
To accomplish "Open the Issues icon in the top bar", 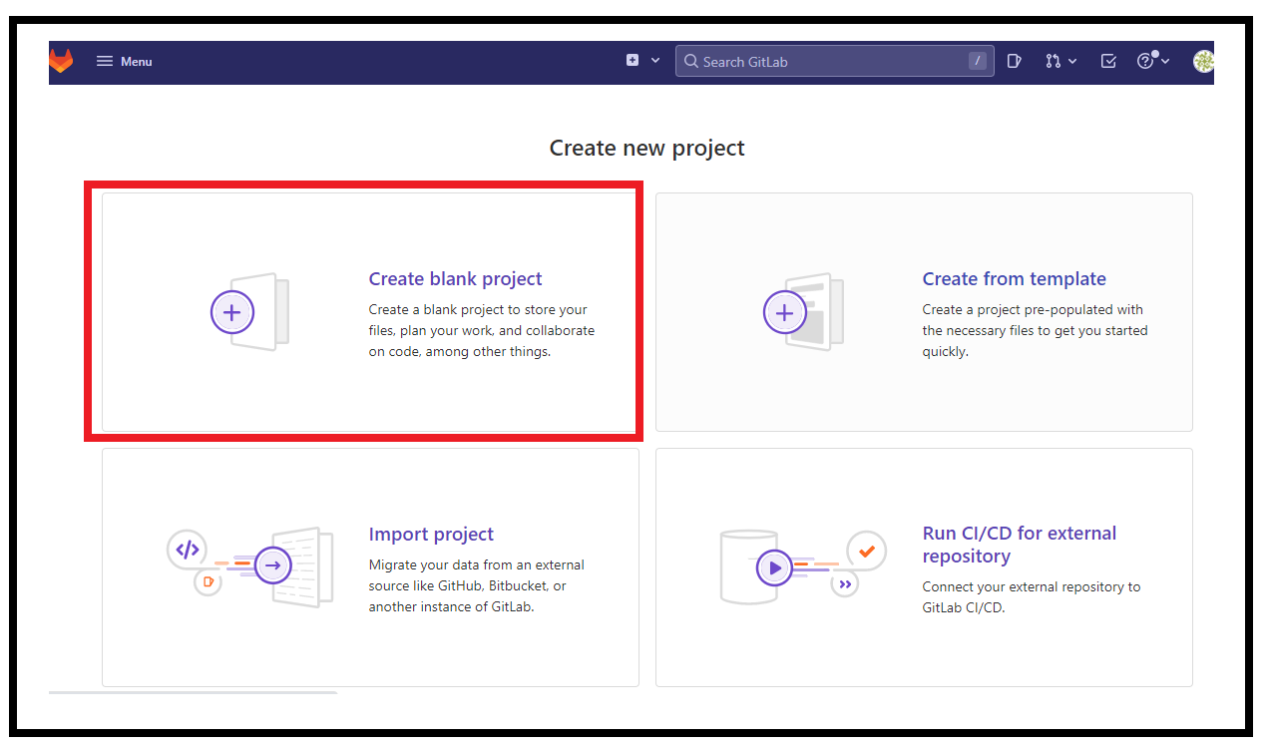I will [1014, 61].
